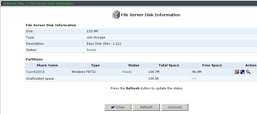Click the Unmount button
Viewport: 257px width, 114px height.
[175, 107]
